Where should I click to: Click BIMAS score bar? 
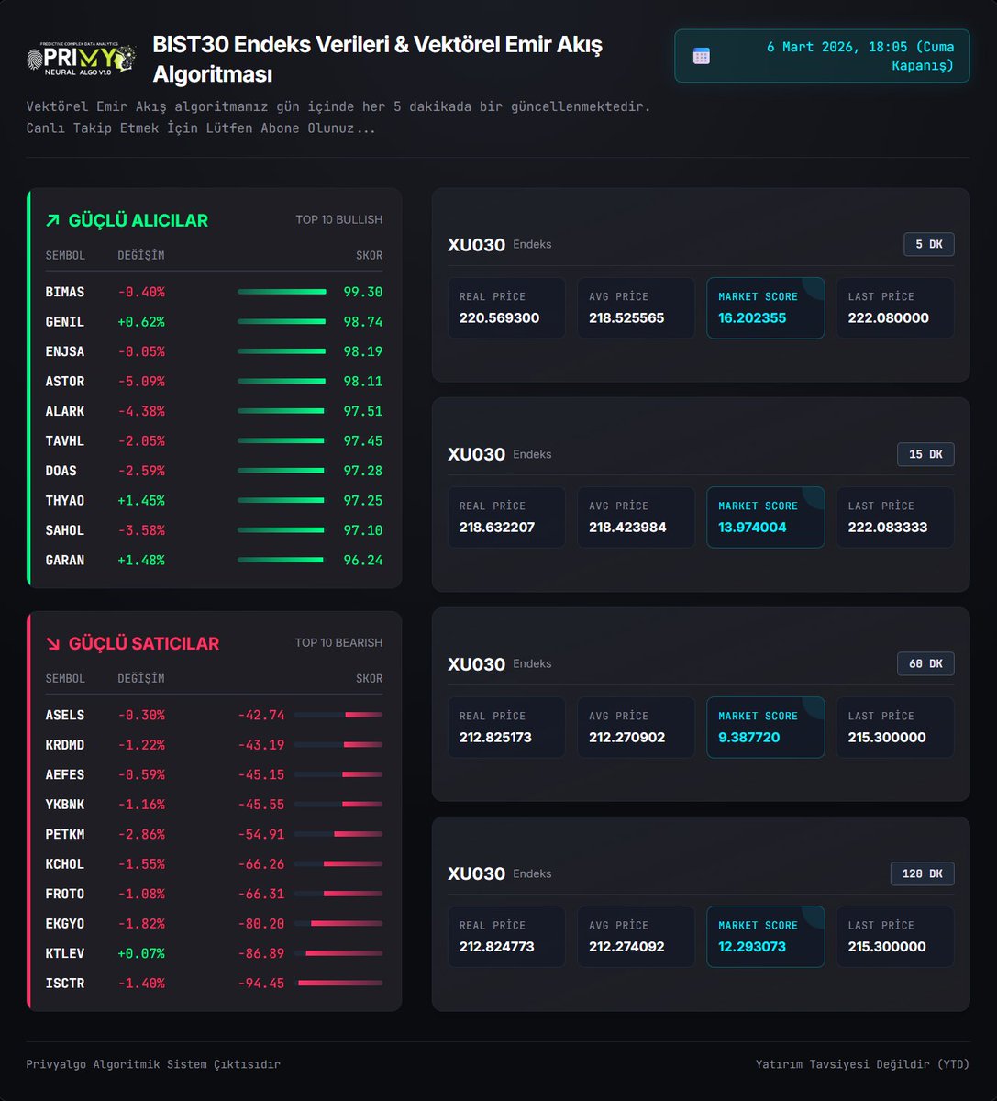pyautogui.click(x=282, y=292)
